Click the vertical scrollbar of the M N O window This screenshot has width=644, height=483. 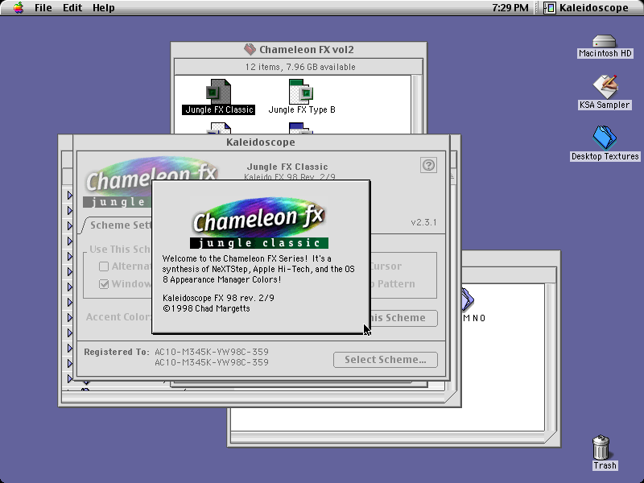[x=551, y=357]
